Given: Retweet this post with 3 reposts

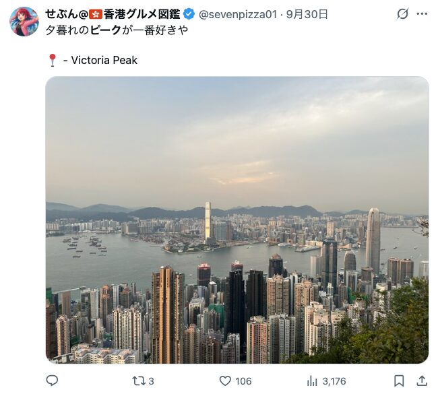Looking at the screenshot, I should 139,381.
